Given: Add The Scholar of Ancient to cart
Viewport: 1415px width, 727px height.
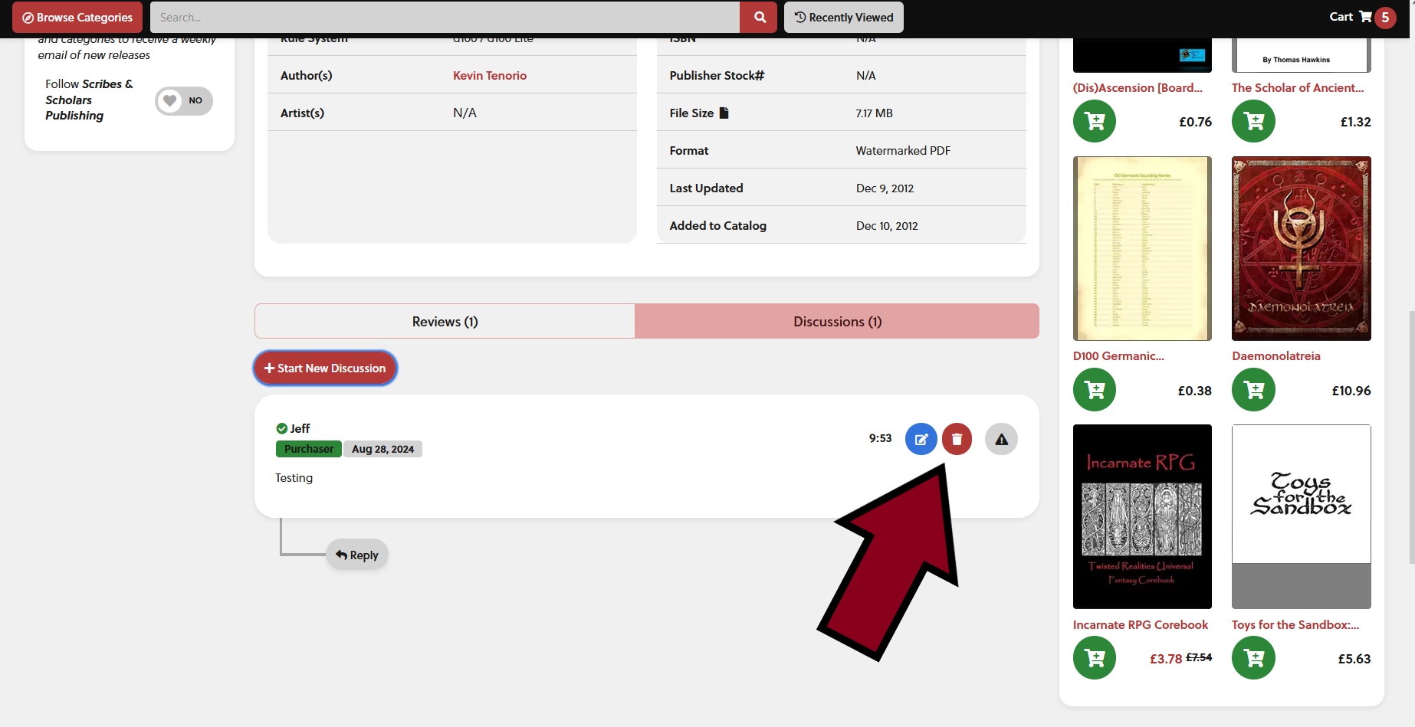Looking at the screenshot, I should pyautogui.click(x=1253, y=121).
